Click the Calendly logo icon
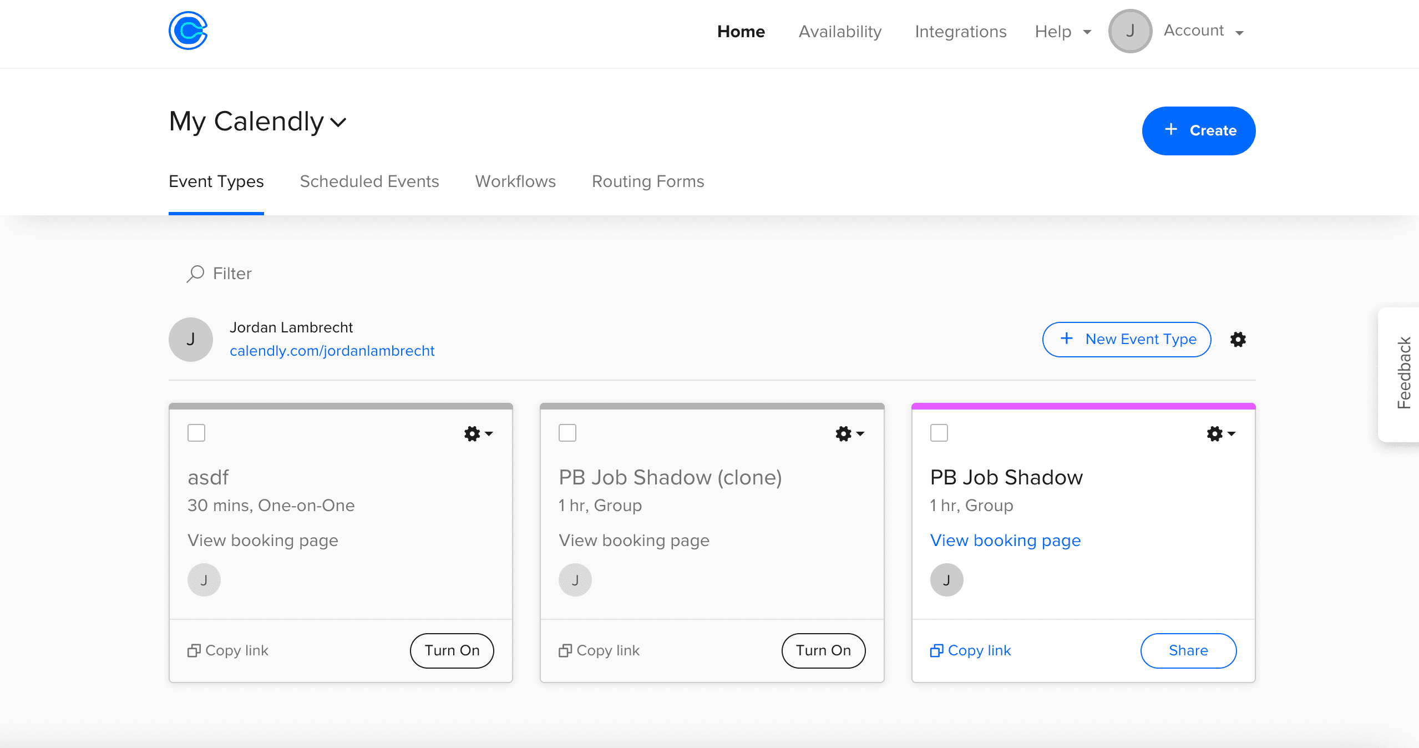This screenshot has height=748, width=1419. (188, 31)
